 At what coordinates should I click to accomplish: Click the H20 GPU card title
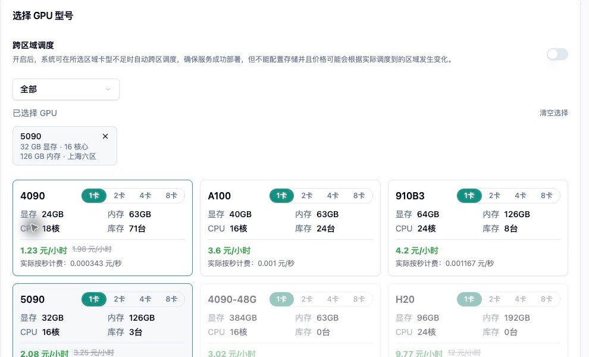405,299
